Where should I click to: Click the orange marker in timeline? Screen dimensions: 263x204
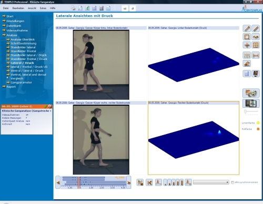[79, 182]
